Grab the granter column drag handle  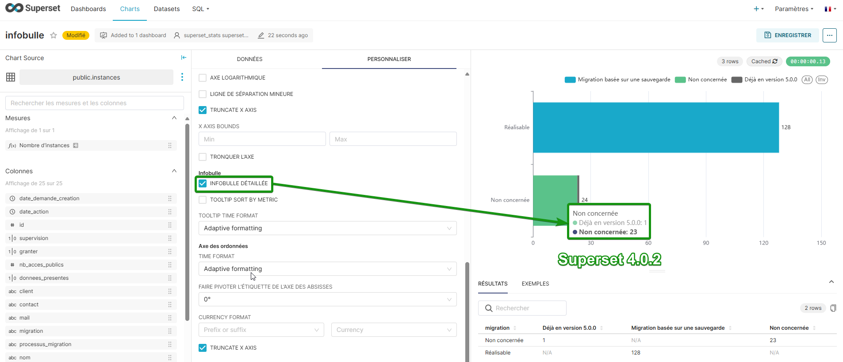170,251
